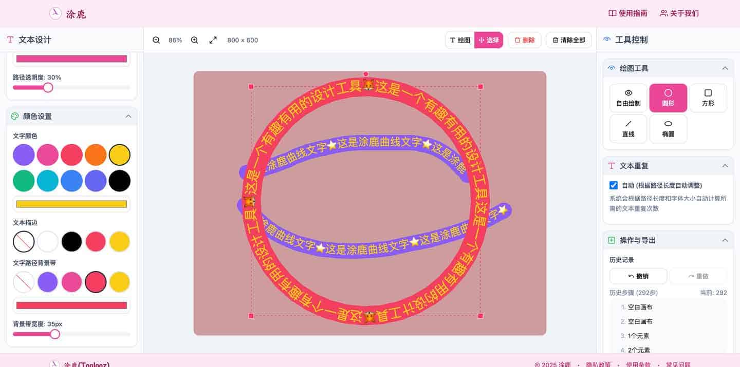The width and height of the screenshot is (740, 367).
Task: Select the 直线 straight line tool
Action: click(628, 128)
